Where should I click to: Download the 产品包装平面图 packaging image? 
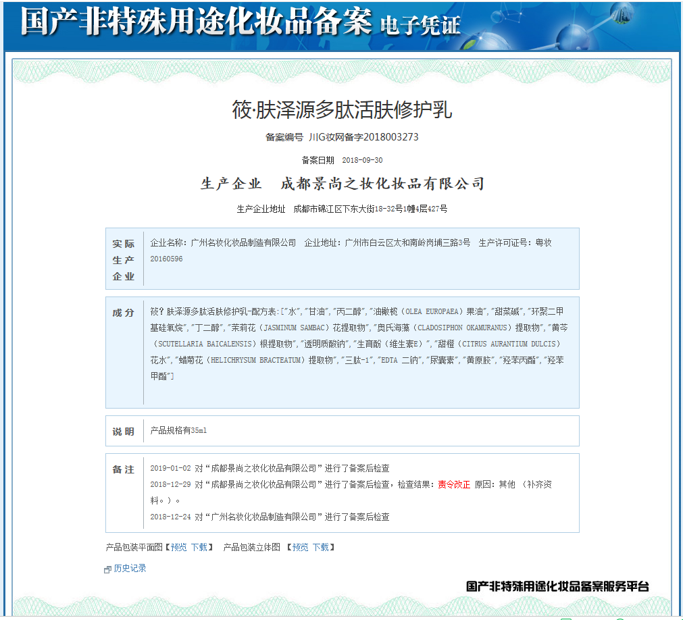[x=199, y=547]
